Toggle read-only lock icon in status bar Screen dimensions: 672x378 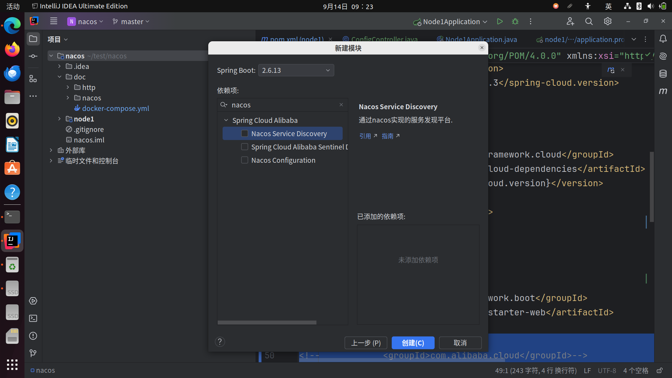[x=659, y=370]
